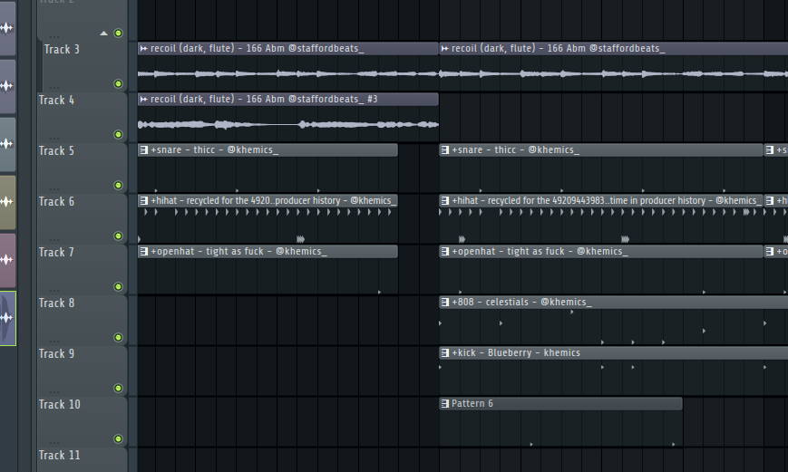Select third teal audio clip icon in the picker sidebar
Viewport: 788px width, 472px height.
point(7,144)
